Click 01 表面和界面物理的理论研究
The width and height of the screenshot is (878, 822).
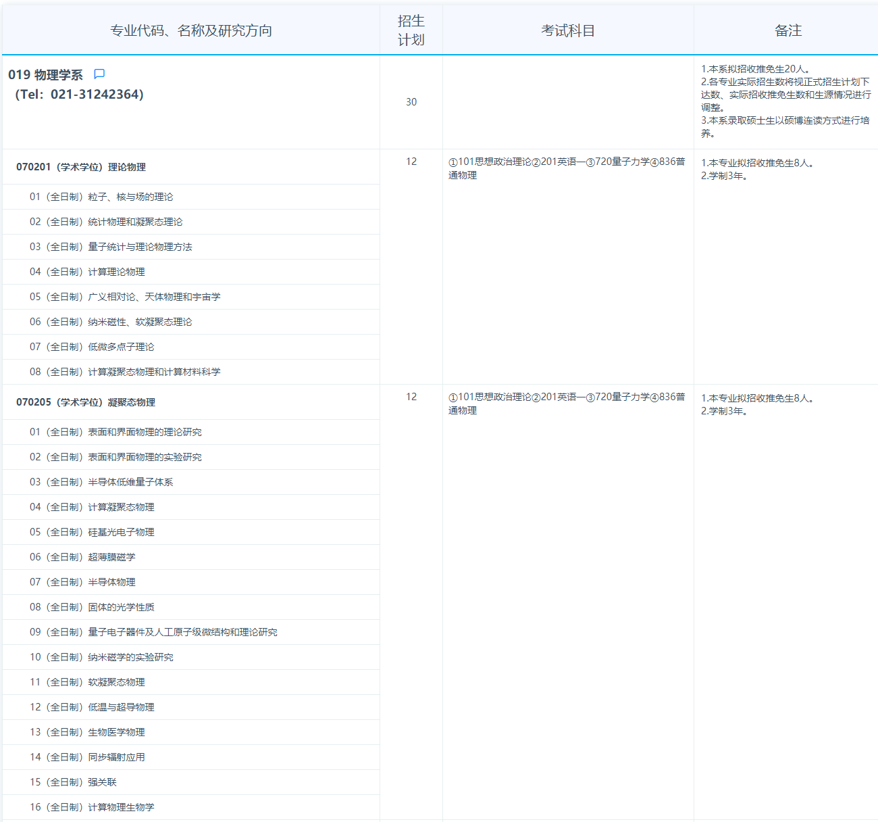pyautogui.click(x=115, y=432)
